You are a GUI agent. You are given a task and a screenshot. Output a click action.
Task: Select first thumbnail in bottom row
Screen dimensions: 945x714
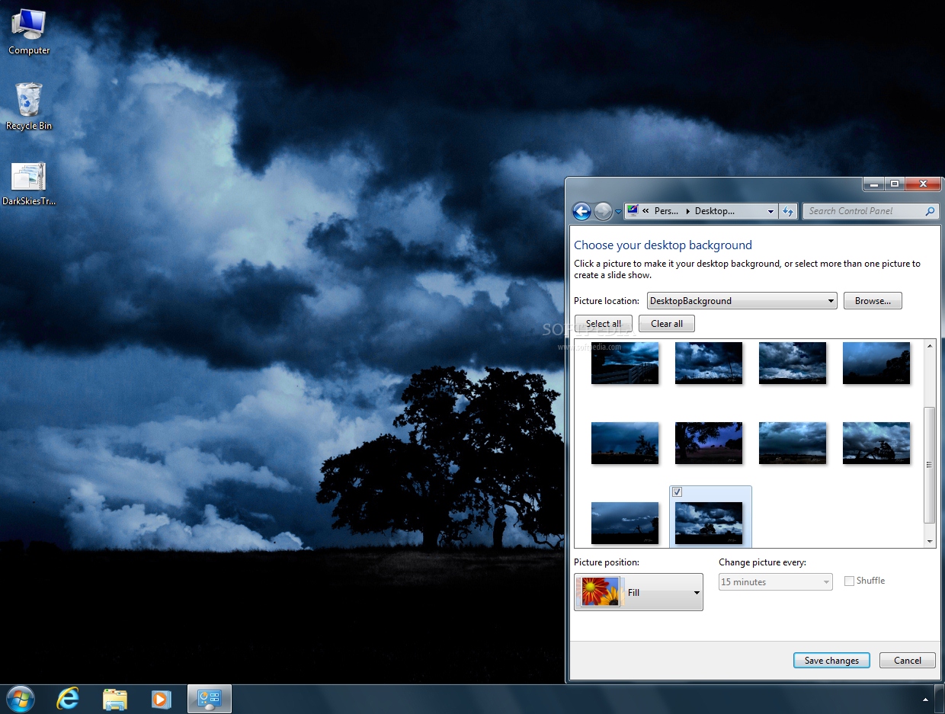(x=625, y=523)
